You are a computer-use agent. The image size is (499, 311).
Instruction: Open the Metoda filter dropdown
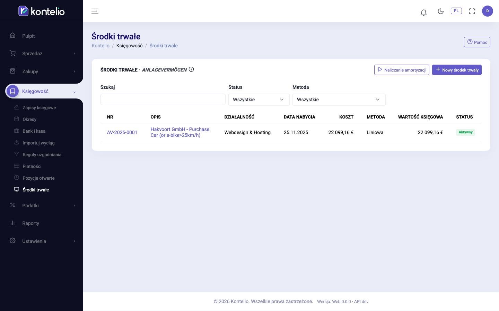coord(339,100)
